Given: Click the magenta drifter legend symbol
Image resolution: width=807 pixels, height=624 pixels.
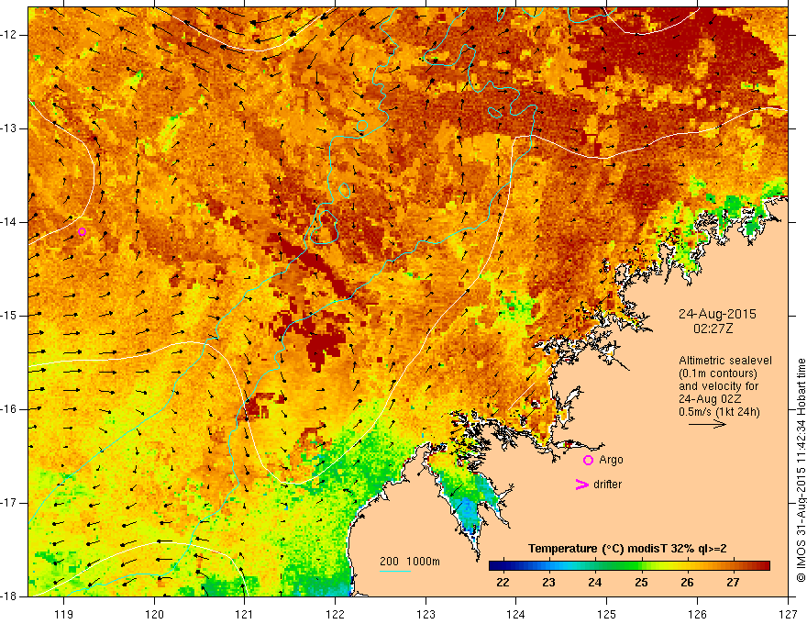Looking at the screenshot, I should (x=581, y=485).
